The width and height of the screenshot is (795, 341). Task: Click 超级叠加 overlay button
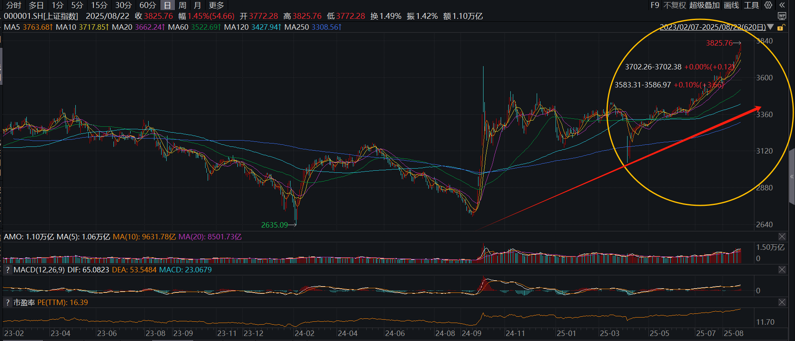(x=705, y=5)
